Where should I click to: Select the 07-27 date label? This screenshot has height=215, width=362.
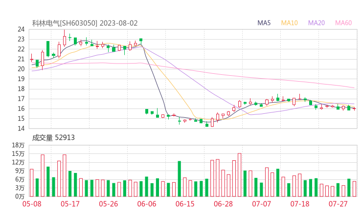point(338,204)
